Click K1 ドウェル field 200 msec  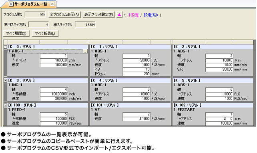point(137,74)
